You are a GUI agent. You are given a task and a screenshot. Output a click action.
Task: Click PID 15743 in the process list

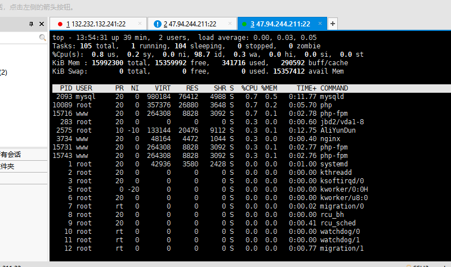pos(62,156)
